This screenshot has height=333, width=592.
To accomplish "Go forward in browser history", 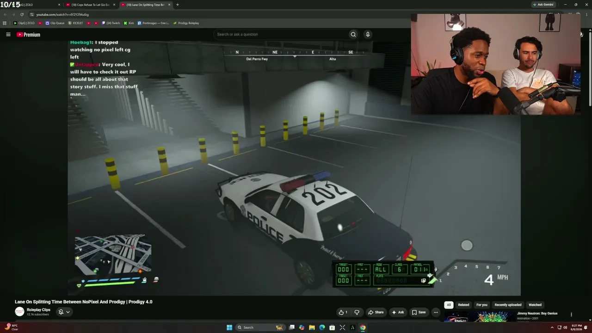I will click(13, 14).
